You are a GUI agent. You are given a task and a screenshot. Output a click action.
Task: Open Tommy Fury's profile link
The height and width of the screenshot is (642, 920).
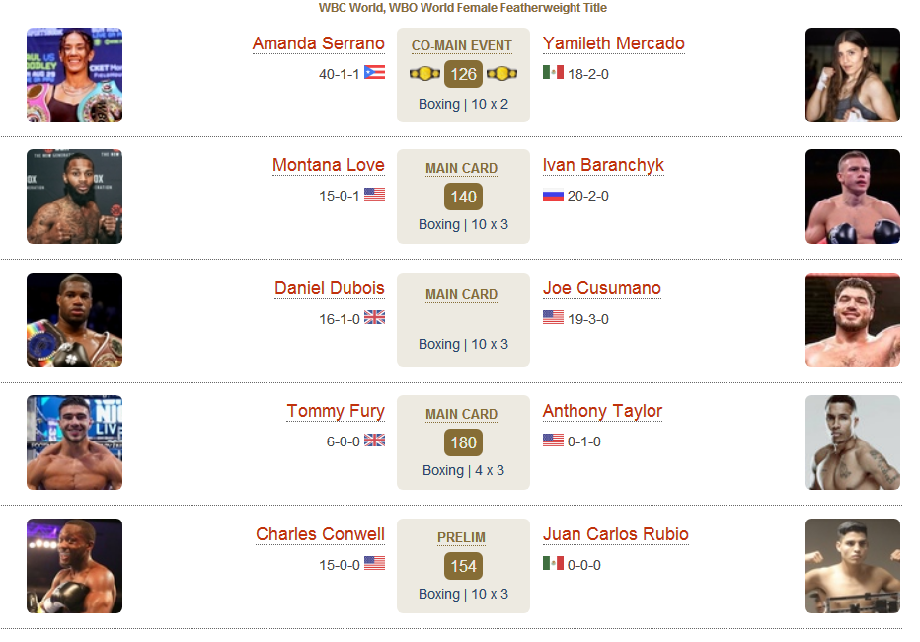coord(336,411)
